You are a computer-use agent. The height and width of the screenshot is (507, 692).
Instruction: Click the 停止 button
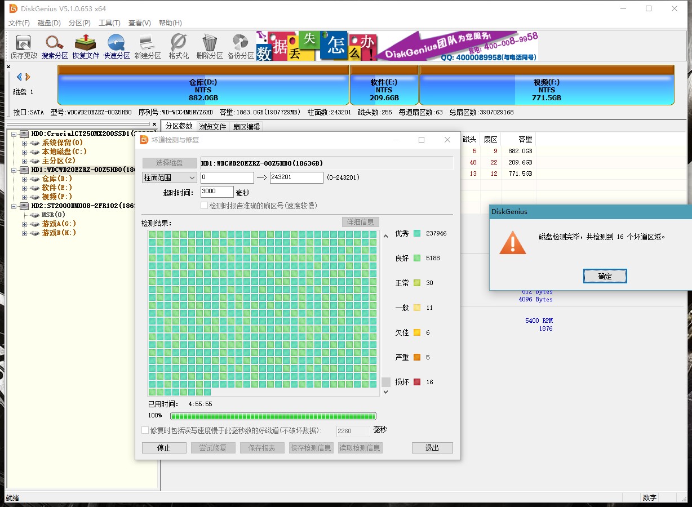click(x=163, y=448)
